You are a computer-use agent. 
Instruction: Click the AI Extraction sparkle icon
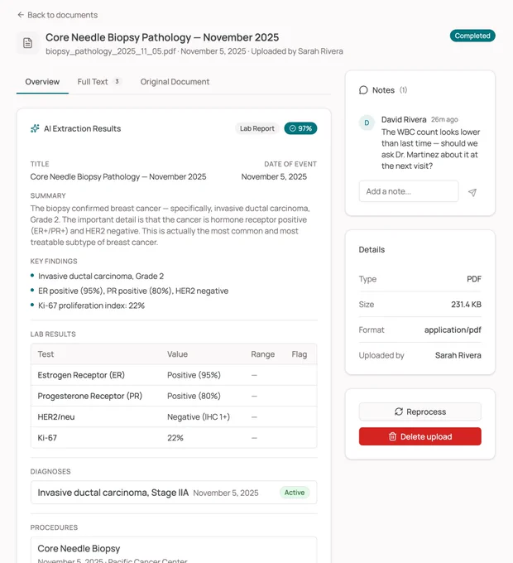35,128
